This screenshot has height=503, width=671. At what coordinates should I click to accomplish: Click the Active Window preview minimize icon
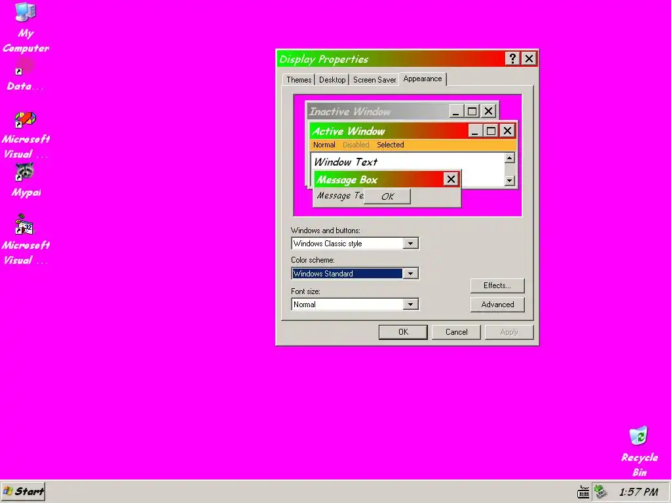(474, 130)
